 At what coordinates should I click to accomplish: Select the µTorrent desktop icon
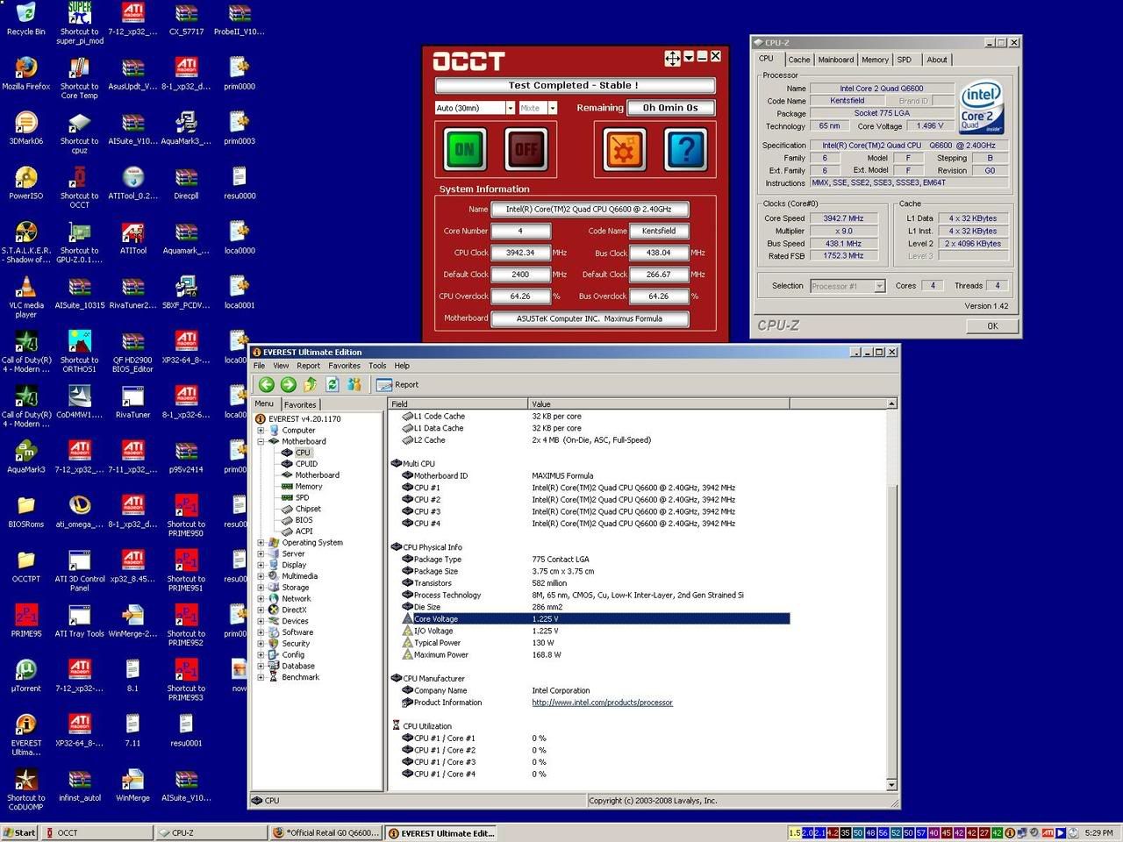26,676
